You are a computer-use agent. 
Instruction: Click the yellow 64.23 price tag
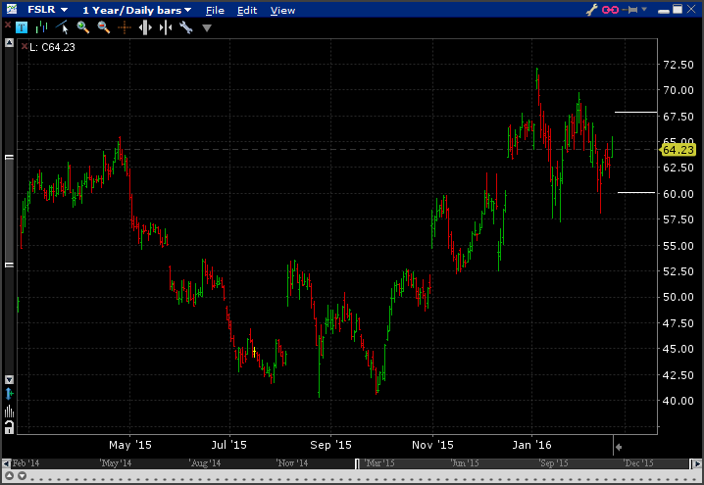click(678, 150)
